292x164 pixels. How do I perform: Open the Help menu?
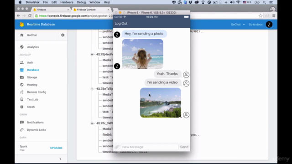click(107, 2)
